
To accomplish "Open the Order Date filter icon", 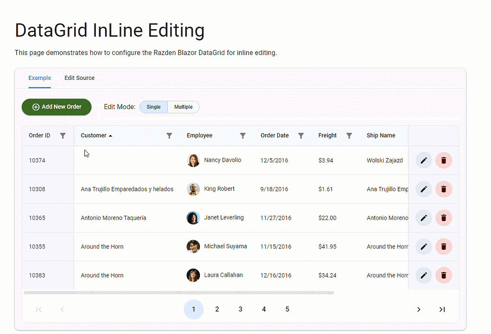I will (301, 135).
